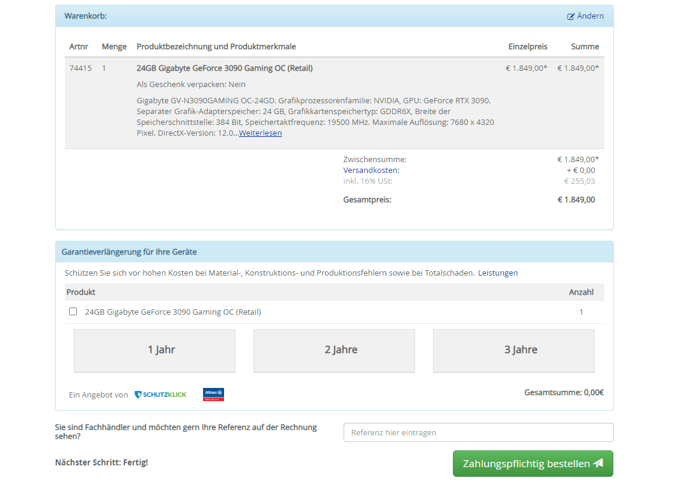Click the Nächster Schritt: Fertig! text
Viewport: 692px width, 484px height.
[x=102, y=462]
